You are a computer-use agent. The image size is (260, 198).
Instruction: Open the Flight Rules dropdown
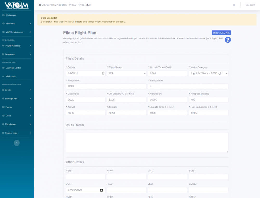tap(126, 73)
